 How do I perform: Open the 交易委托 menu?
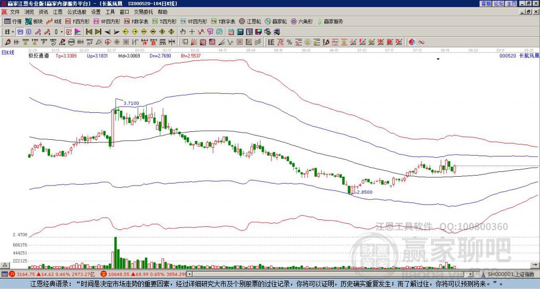[x=143, y=12]
